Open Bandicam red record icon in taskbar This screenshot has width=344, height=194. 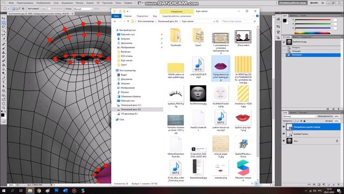click(x=74, y=190)
